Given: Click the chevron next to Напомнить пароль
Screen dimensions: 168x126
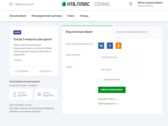Looking at the screenshot, I should tap(117, 99).
